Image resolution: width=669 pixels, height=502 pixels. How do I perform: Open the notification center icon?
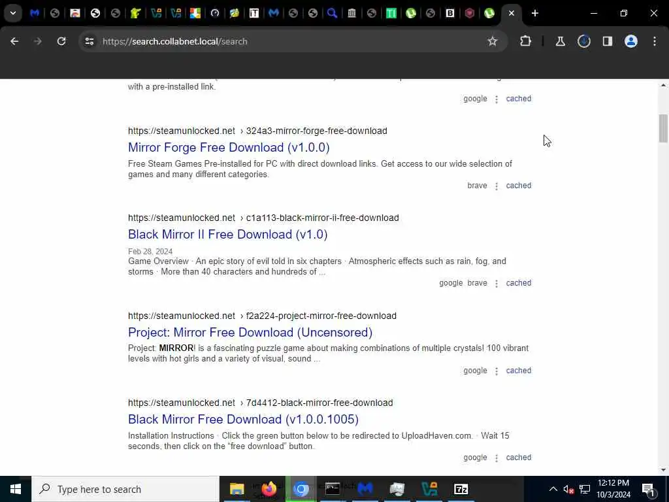(x=648, y=489)
